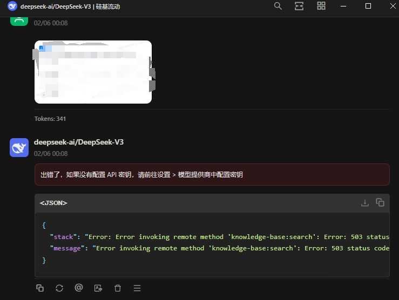Click the "stack" line in the JSON
Image resolution: width=399 pixels, height=300 pixels.
click(220, 237)
